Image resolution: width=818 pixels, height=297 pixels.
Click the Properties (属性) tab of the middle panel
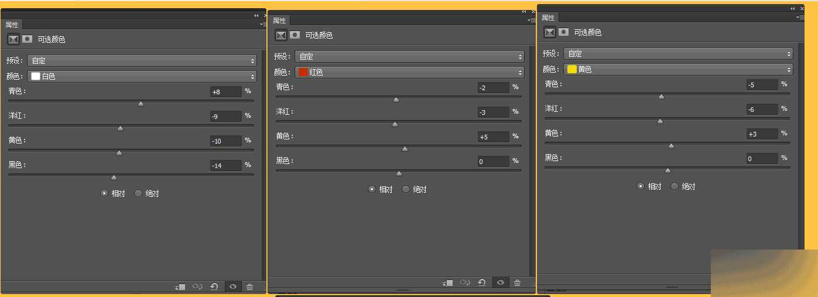(x=279, y=21)
